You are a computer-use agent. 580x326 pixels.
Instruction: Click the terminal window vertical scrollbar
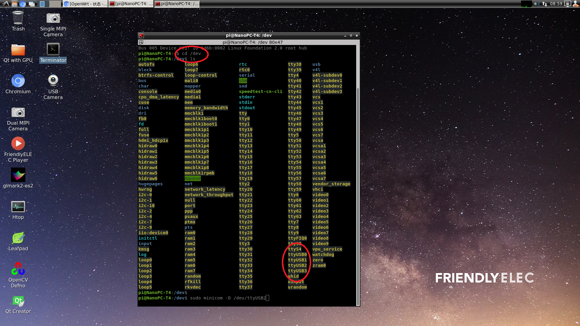point(358,175)
